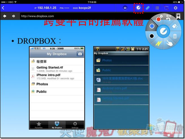Go back with browser left arrow

point(5,16)
